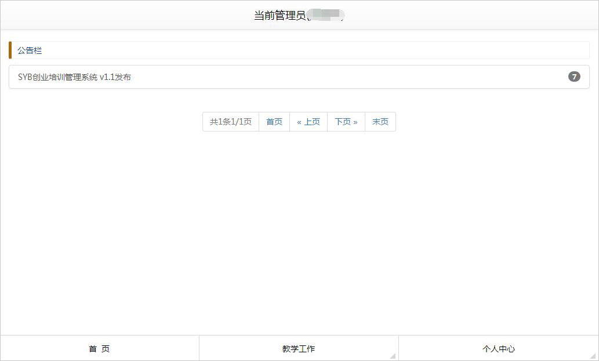The image size is (599, 361).
Task: Jump to last page with 末页
Action: [380, 122]
